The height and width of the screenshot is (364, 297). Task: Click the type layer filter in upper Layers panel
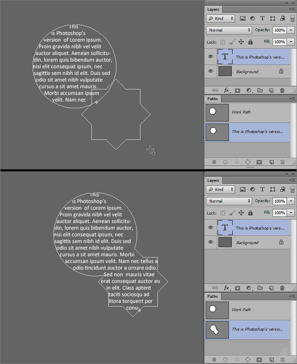coord(263,18)
